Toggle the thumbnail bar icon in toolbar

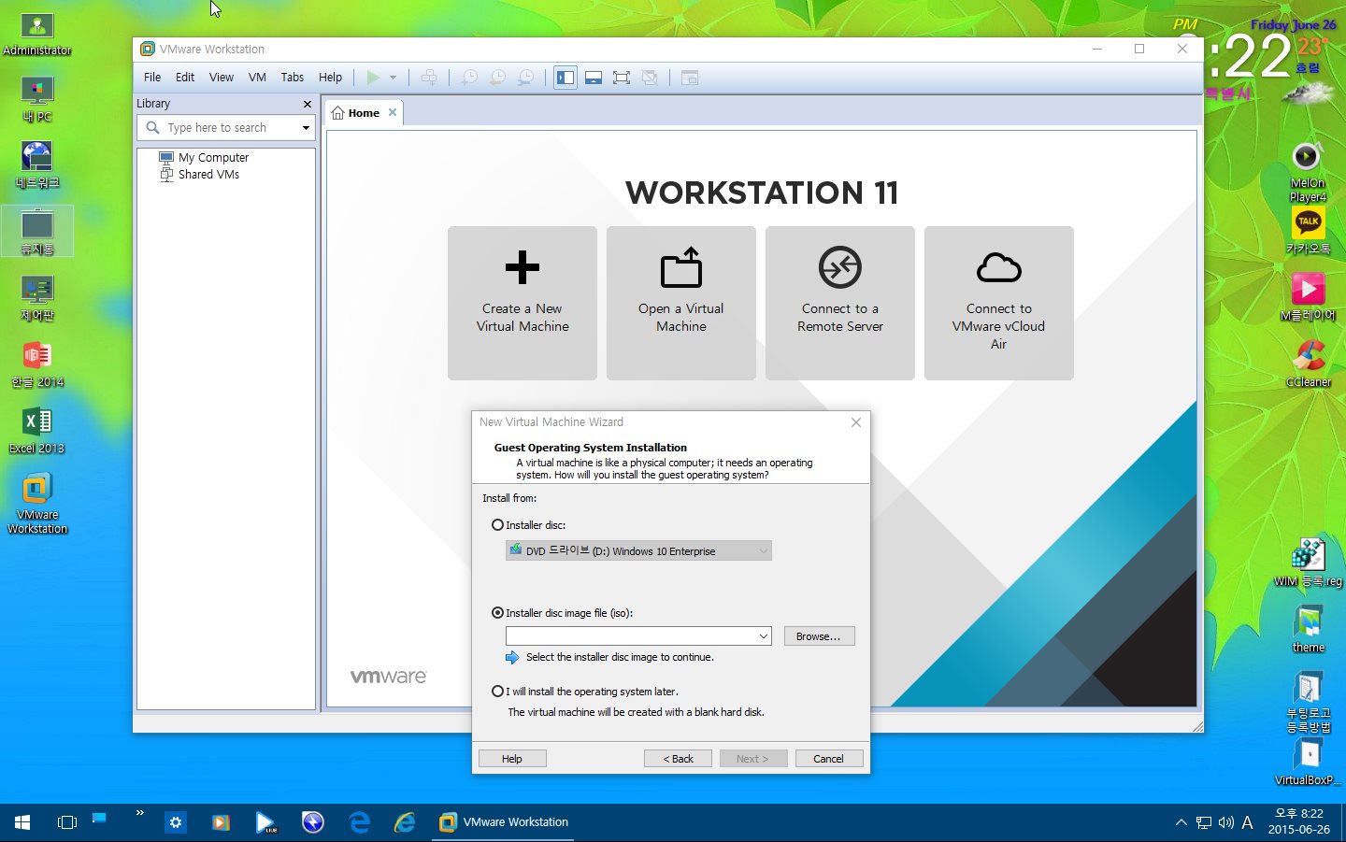pos(594,78)
